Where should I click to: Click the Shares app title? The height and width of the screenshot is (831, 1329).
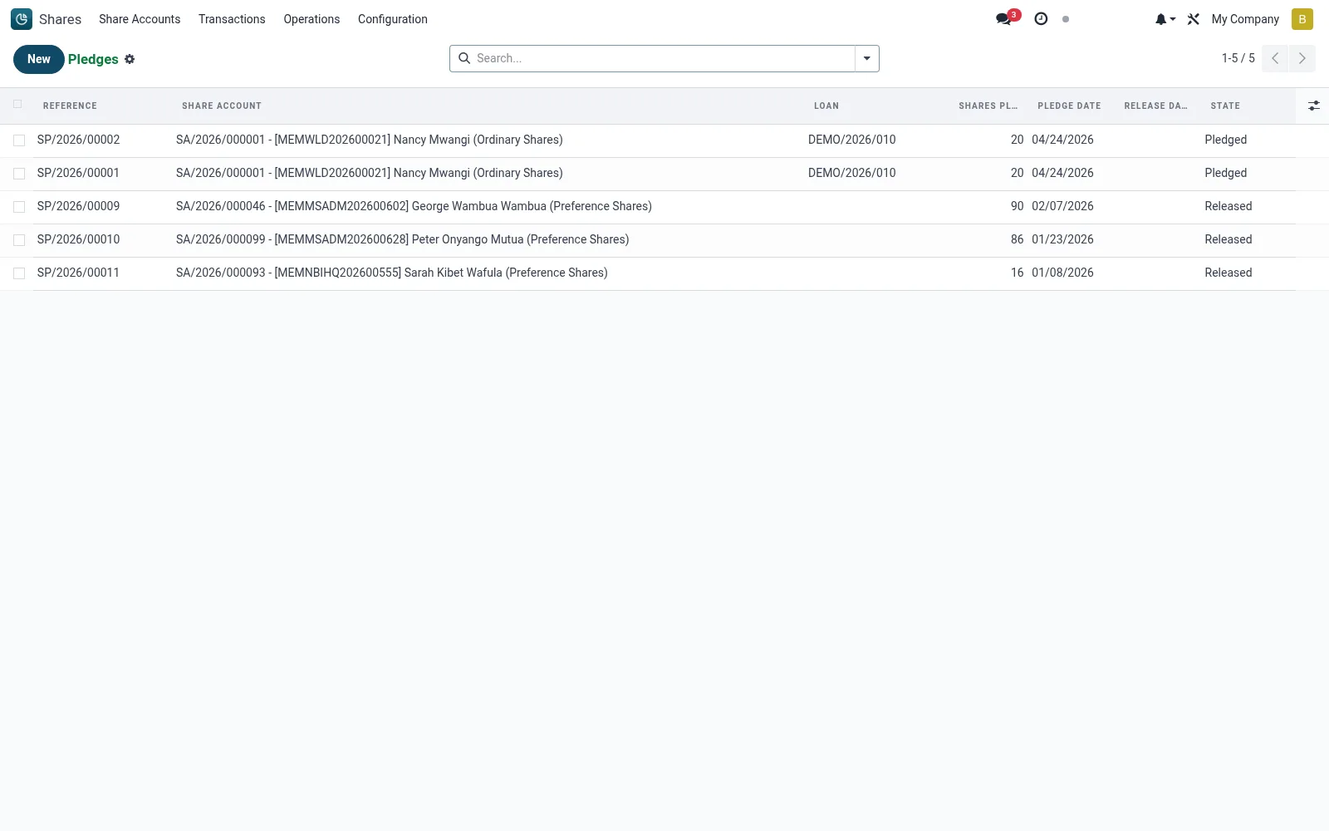60,19
